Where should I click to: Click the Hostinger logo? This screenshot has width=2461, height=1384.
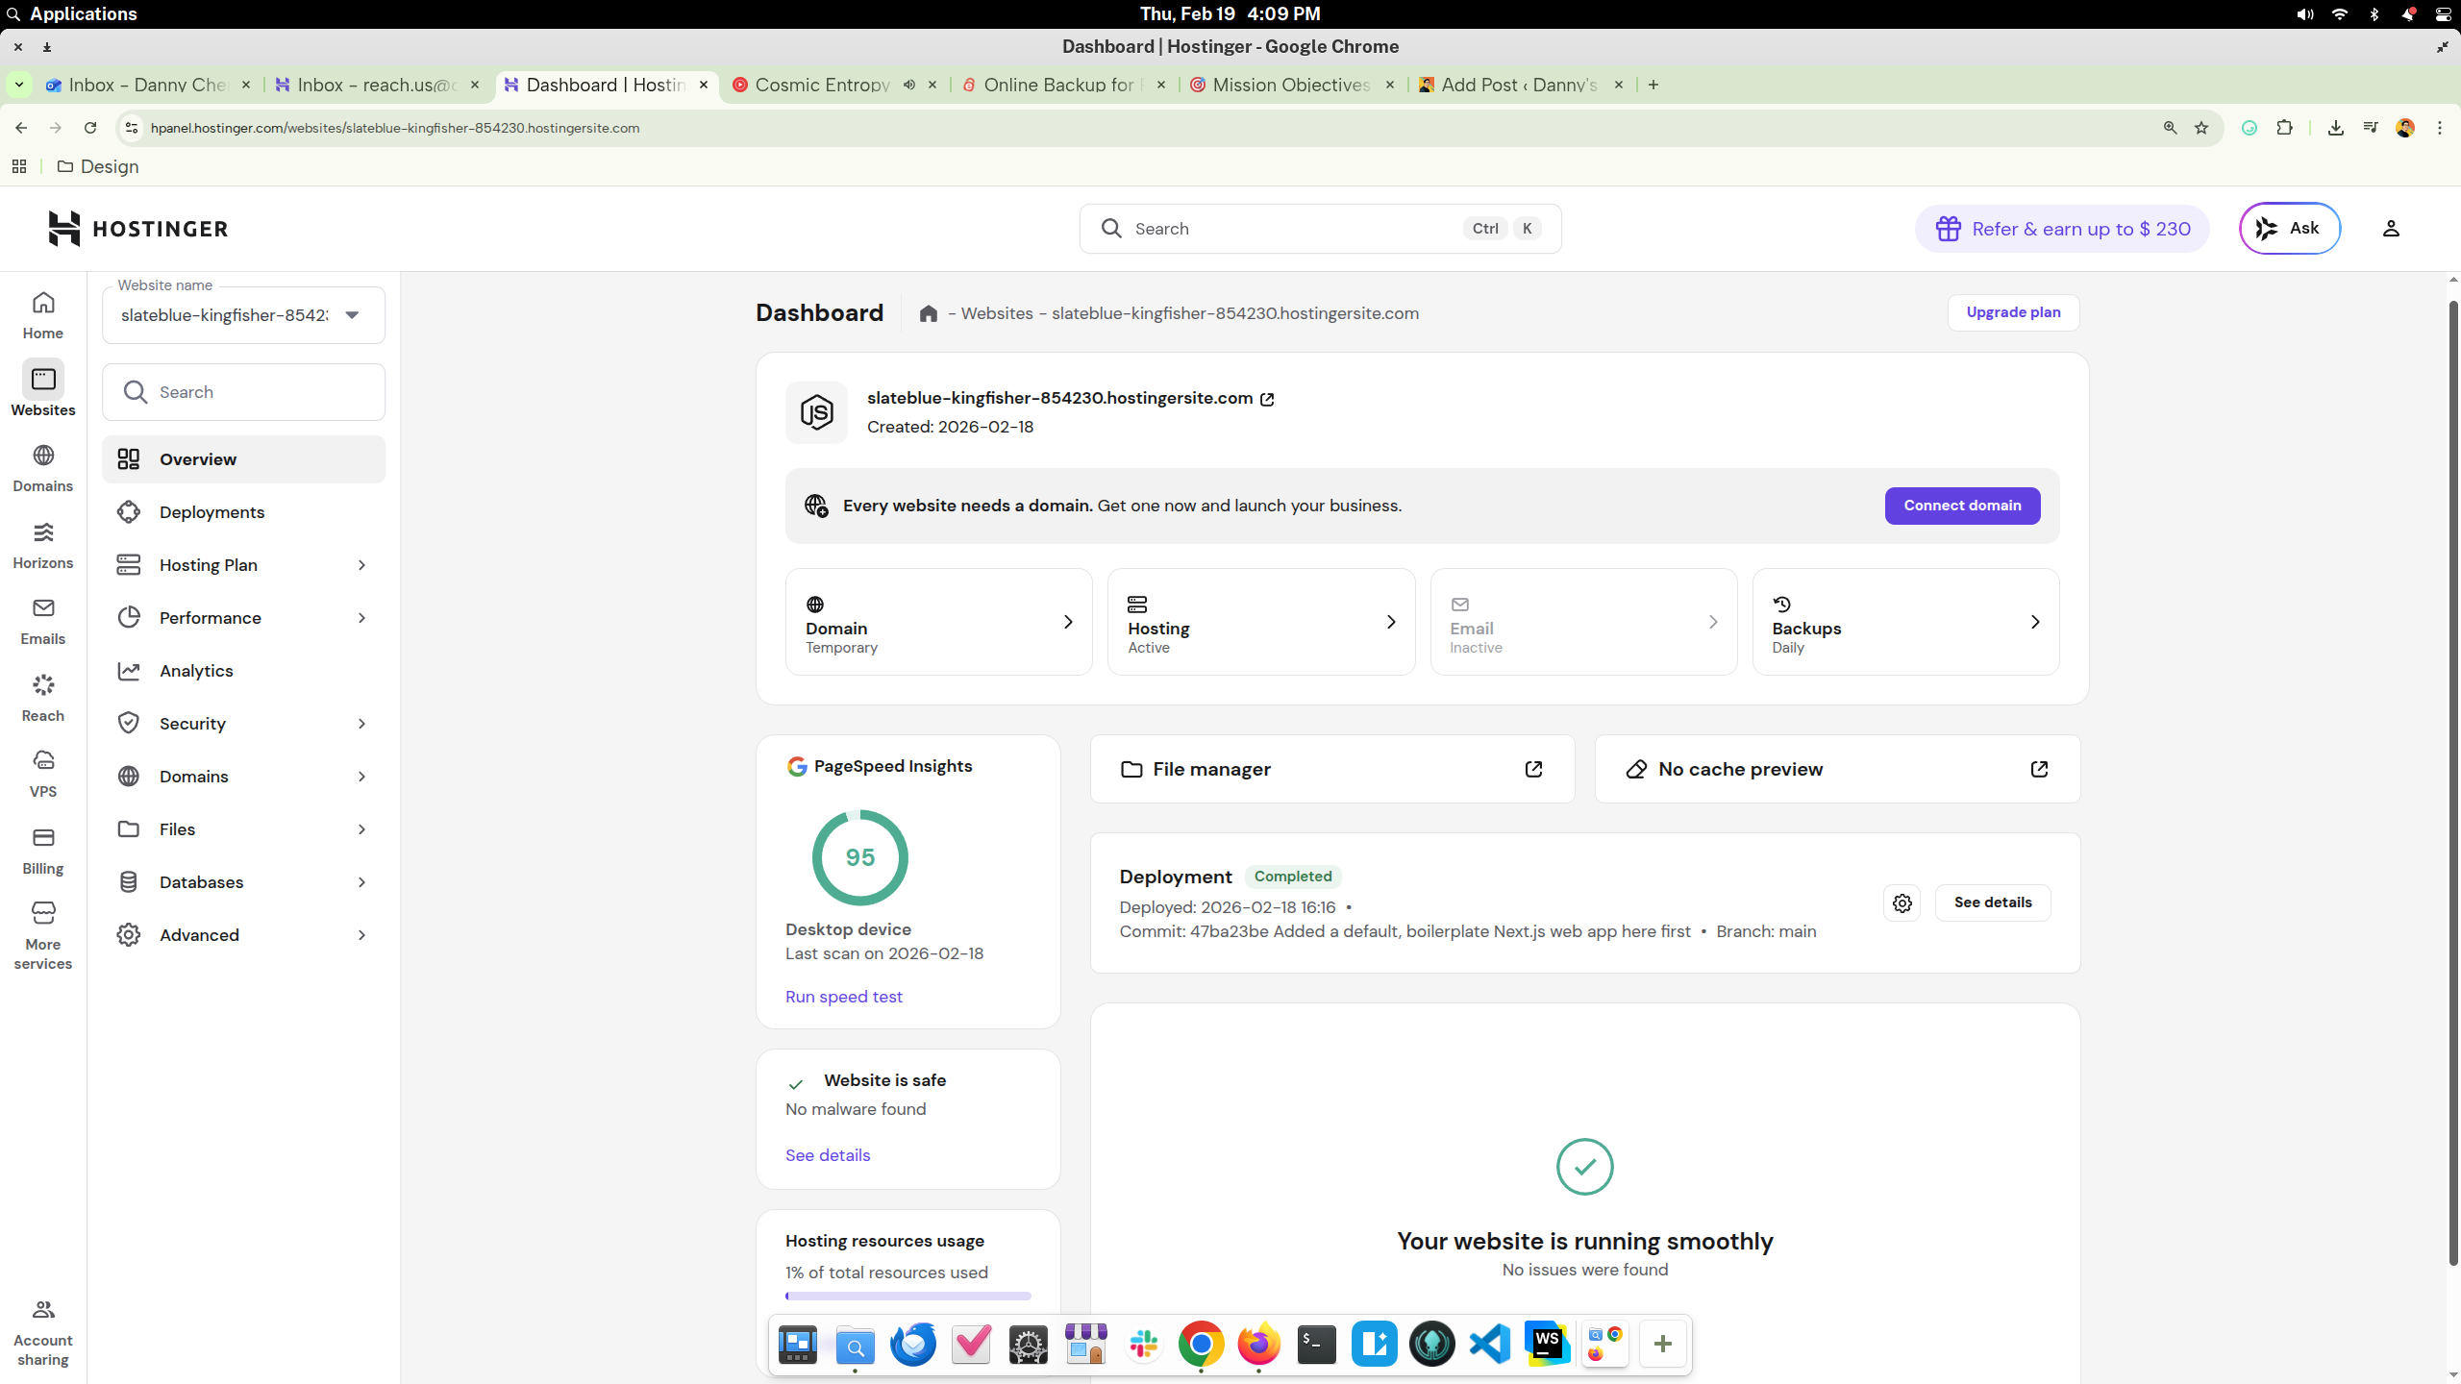click(137, 228)
